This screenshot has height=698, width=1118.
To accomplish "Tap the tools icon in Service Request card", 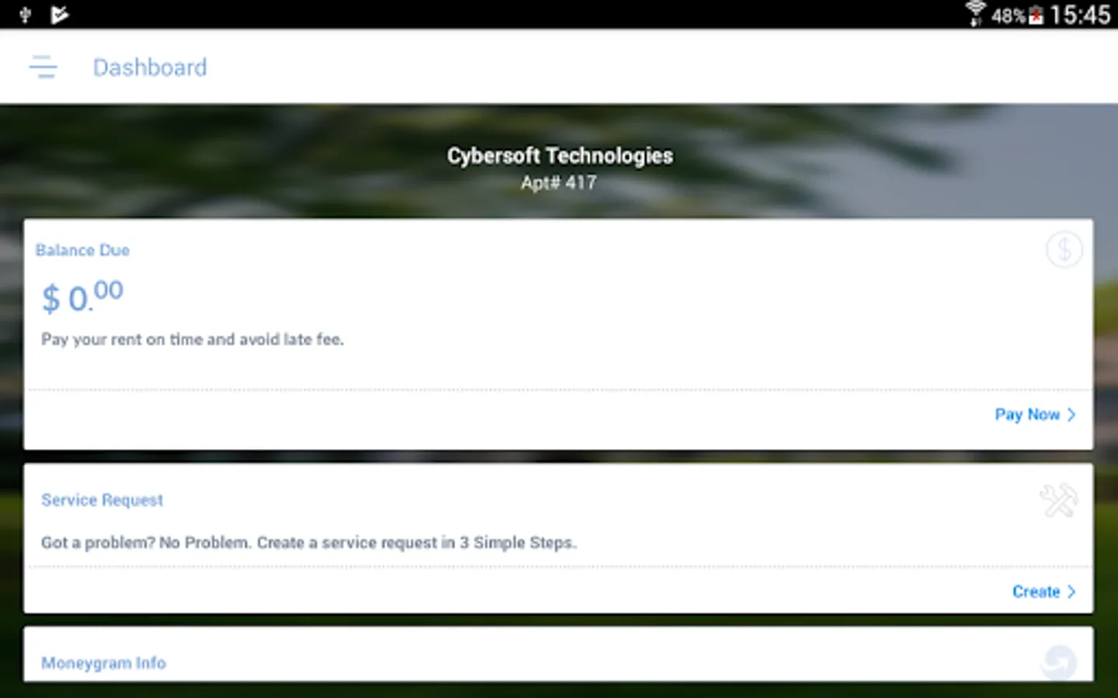I will (x=1059, y=500).
